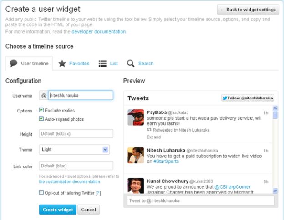Image resolution: width=284 pixels, height=220 pixels.
Task: Click the Height input field
Action: (76, 134)
